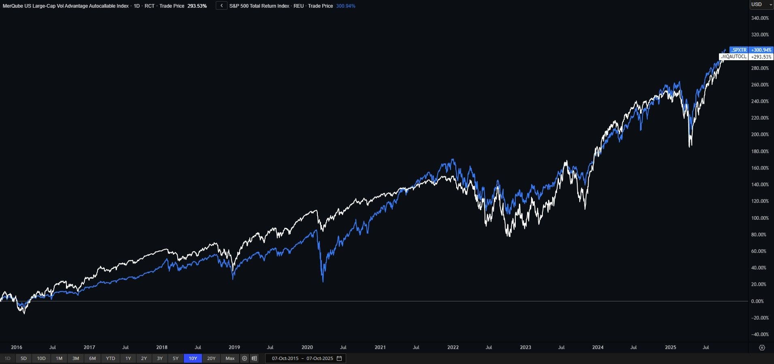Click the 6M period button
Image resolution: width=774 pixels, height=364 pixels.
[92, 358]
